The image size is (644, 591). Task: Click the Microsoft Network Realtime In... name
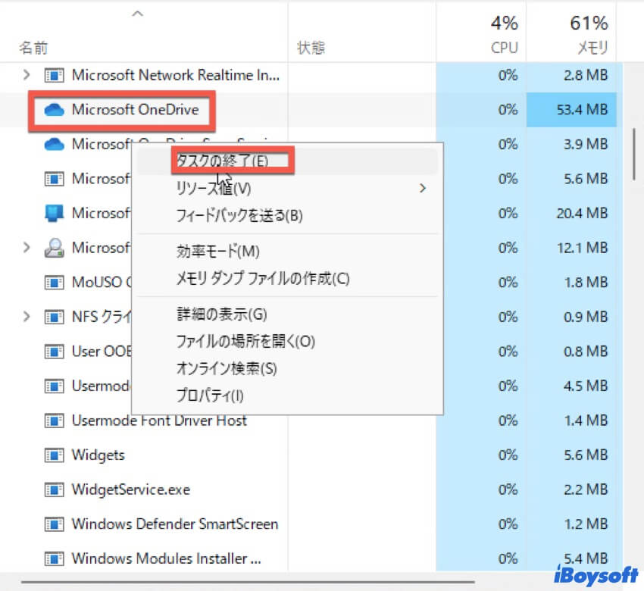tap(176, 75)
